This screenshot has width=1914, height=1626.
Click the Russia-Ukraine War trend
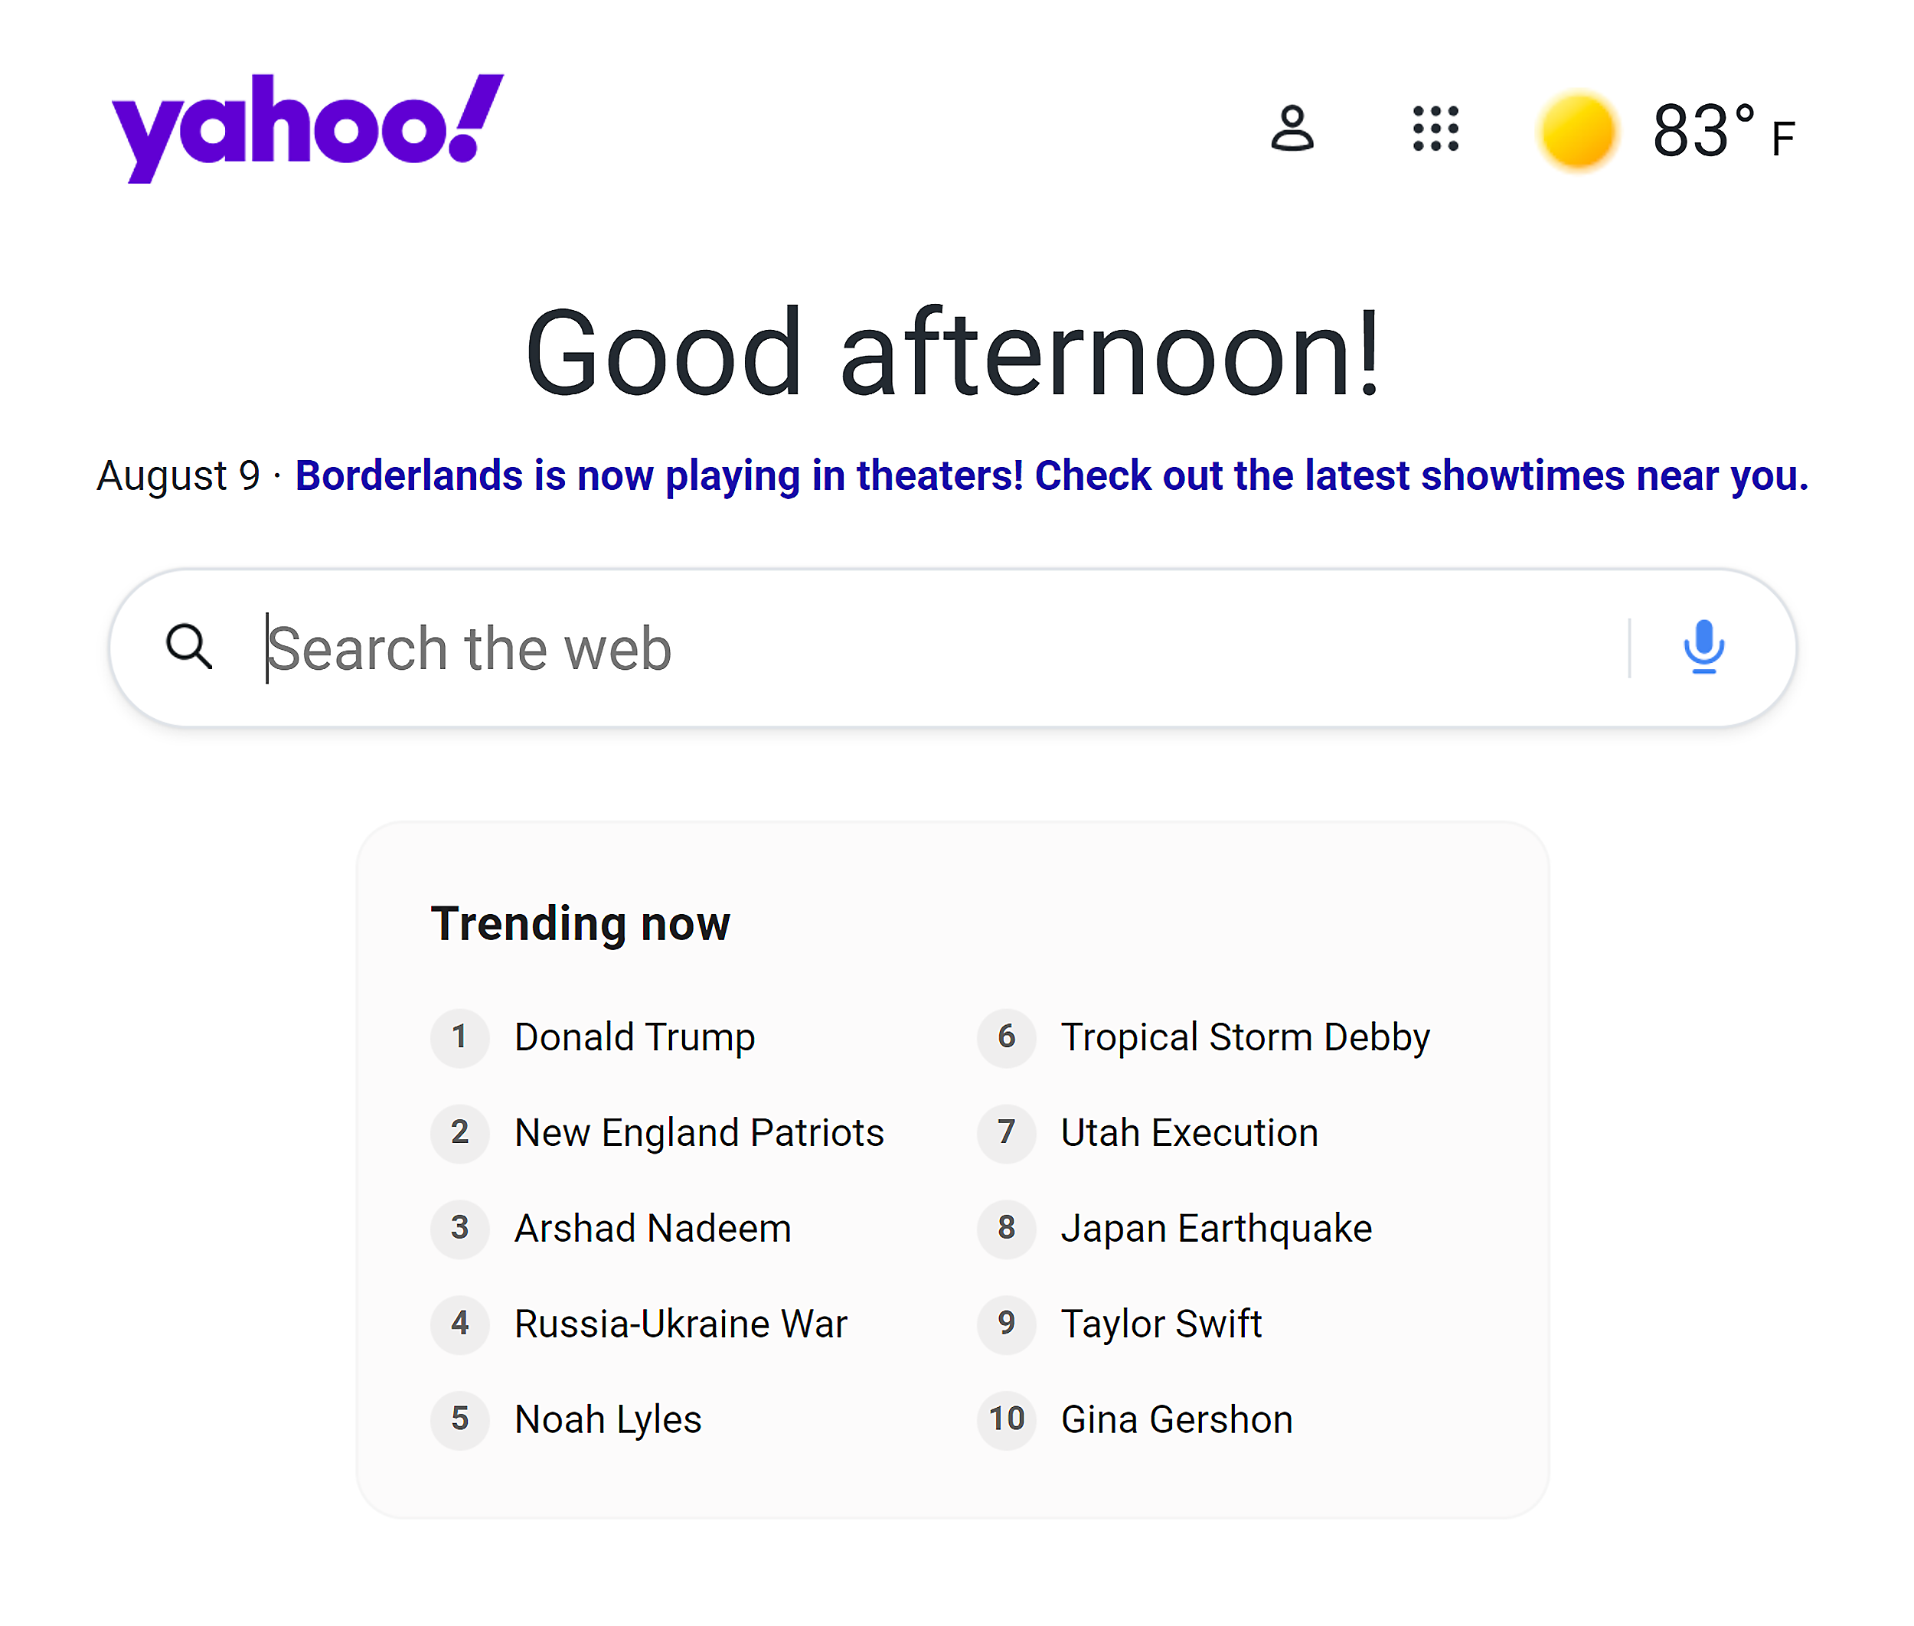pyautogui.click(x=681, y=1324)
